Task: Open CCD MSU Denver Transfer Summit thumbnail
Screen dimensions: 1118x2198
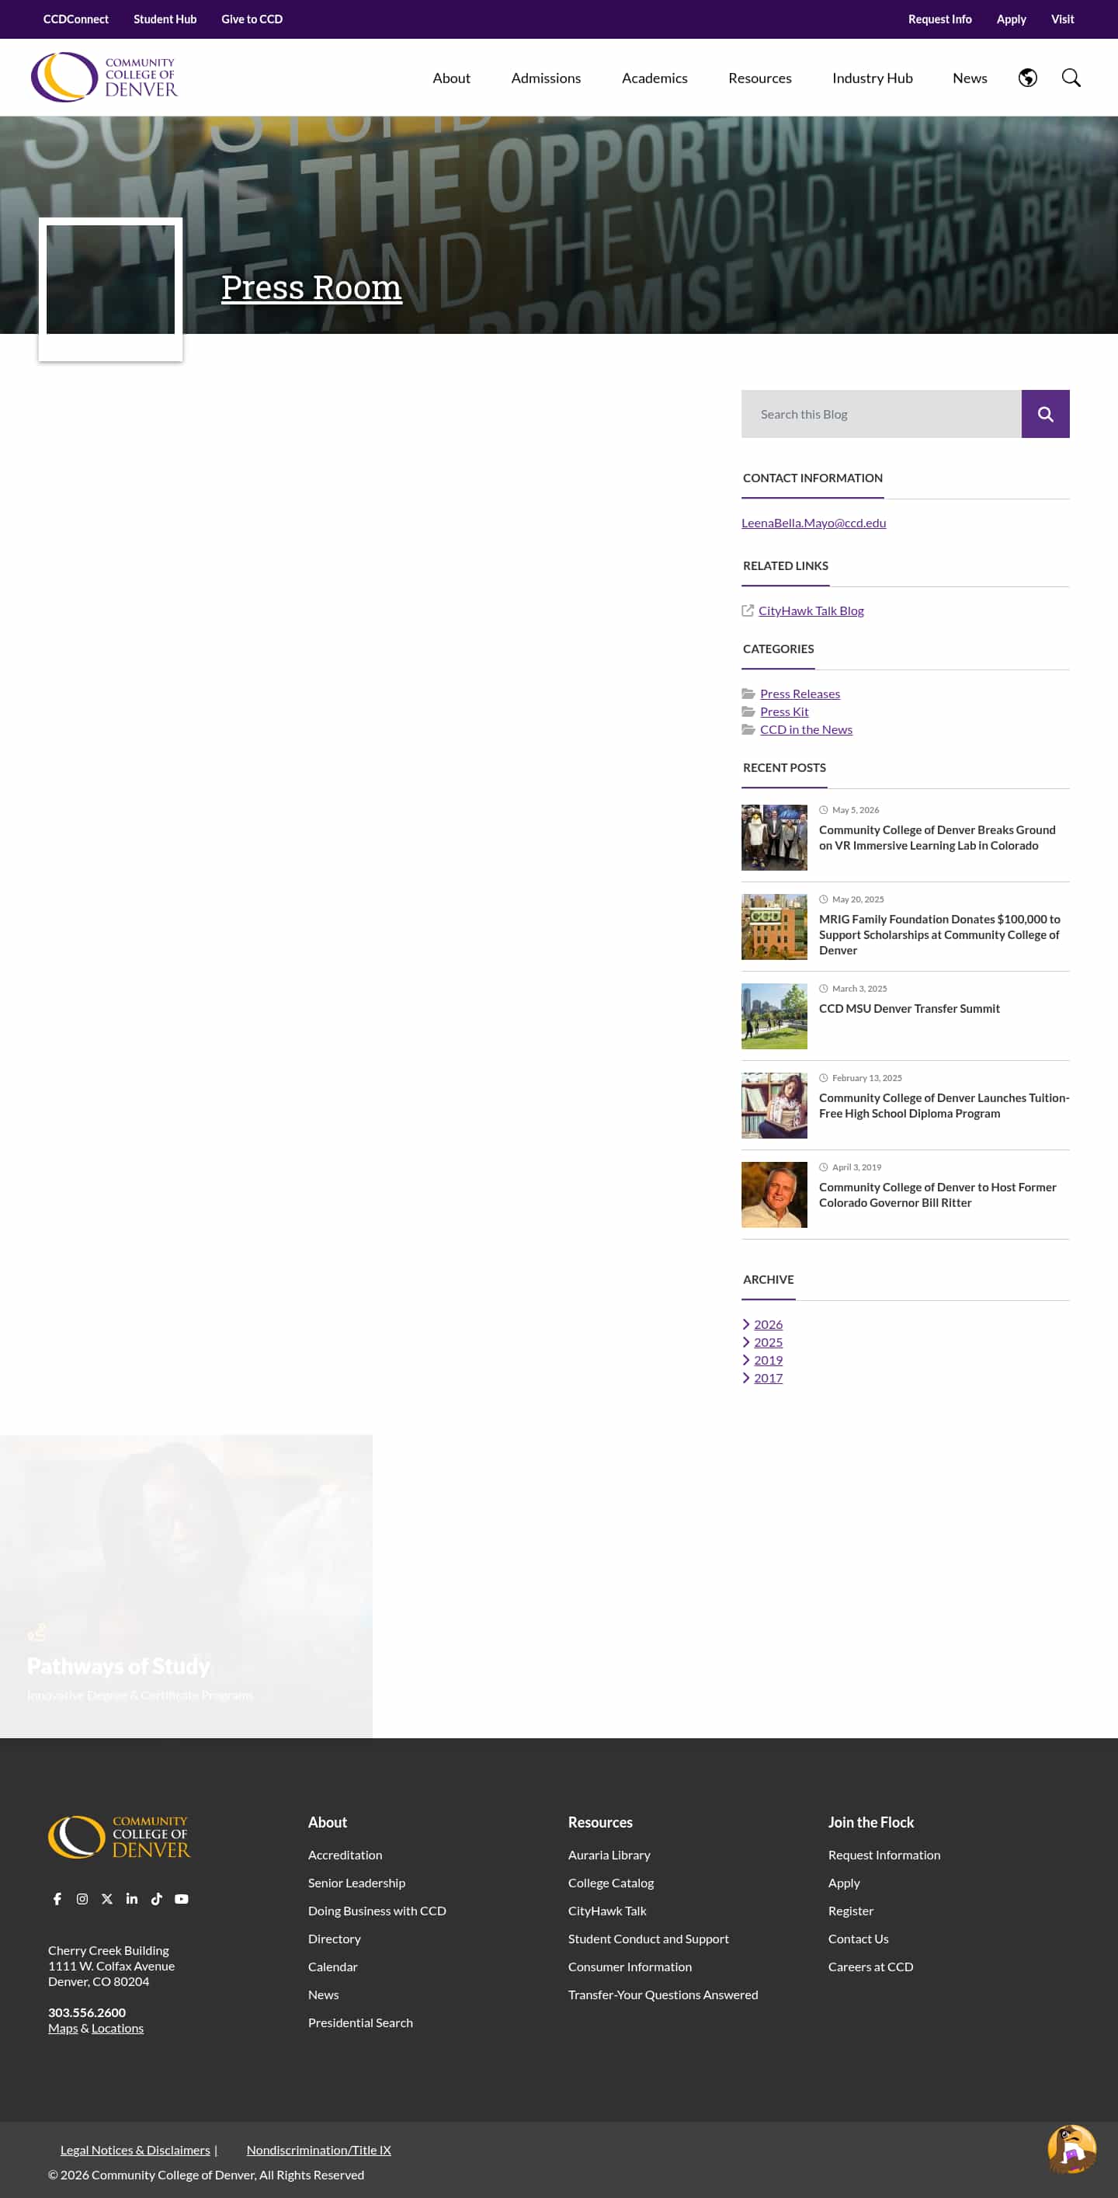Action: tap(774, 1016)
